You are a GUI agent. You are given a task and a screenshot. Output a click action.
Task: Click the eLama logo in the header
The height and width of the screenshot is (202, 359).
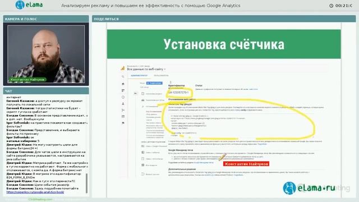tap(29, 5)
